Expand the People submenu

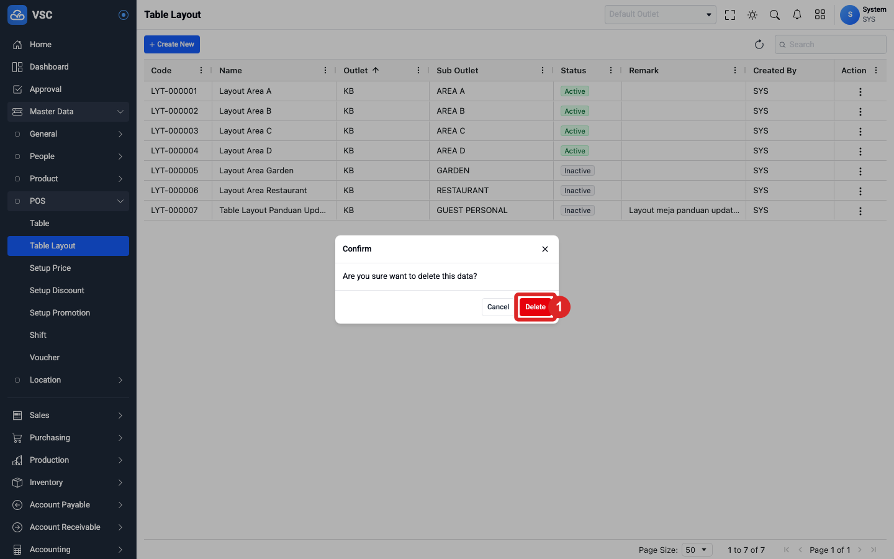pos(68,157)
